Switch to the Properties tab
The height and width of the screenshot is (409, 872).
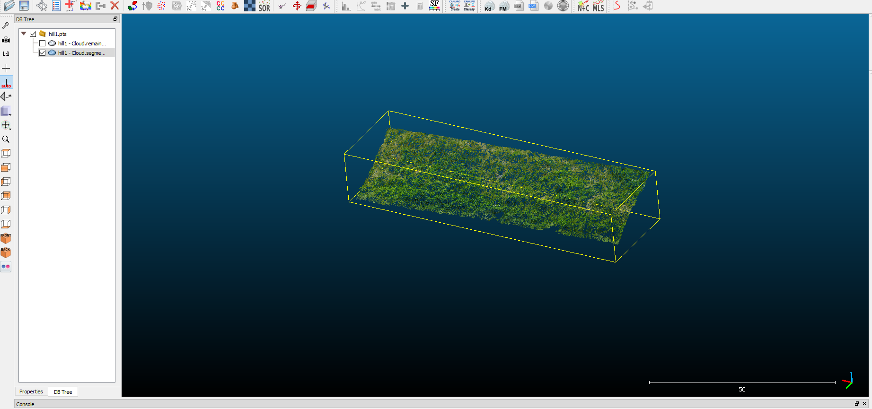click(31, 392)
